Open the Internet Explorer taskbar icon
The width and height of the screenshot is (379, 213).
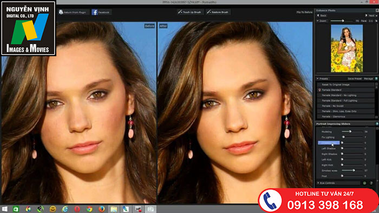(65, 209)
